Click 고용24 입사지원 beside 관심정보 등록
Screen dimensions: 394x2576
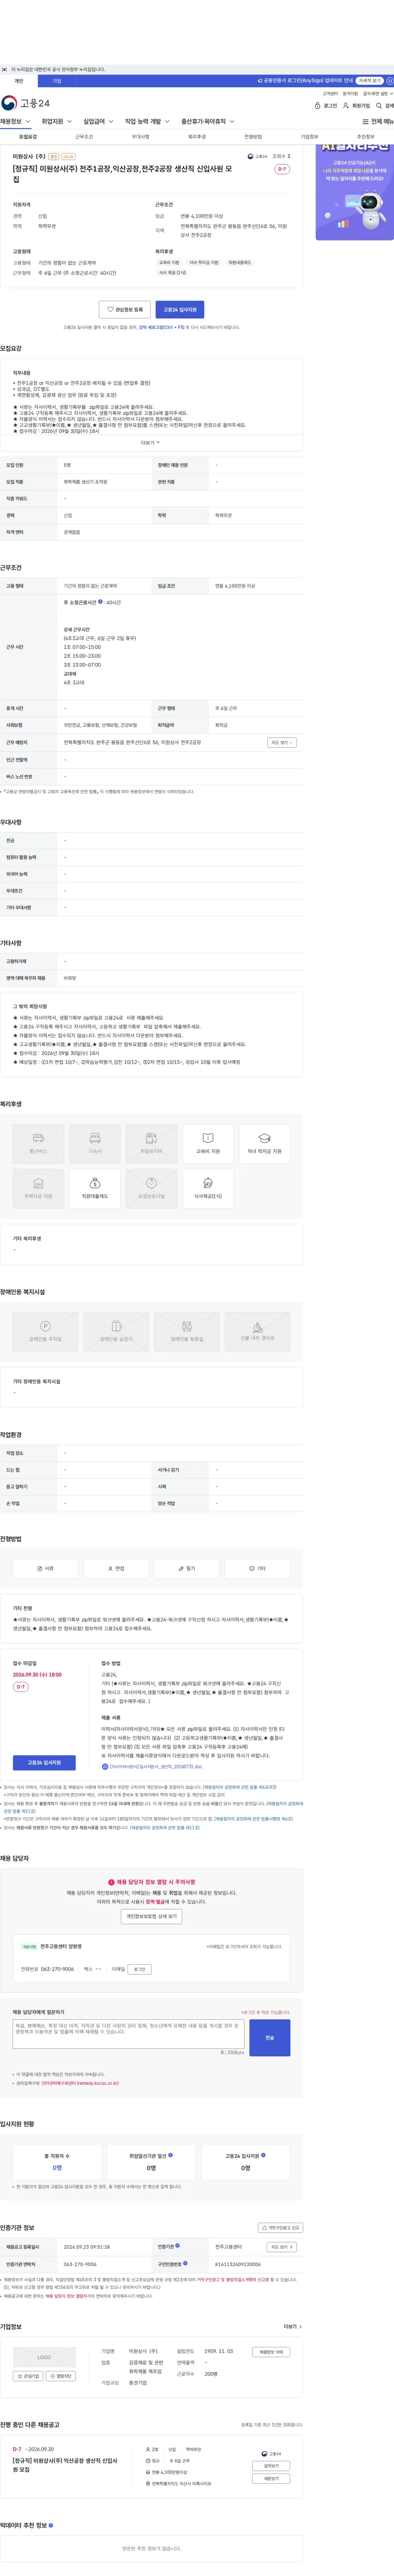pos(179,310)
